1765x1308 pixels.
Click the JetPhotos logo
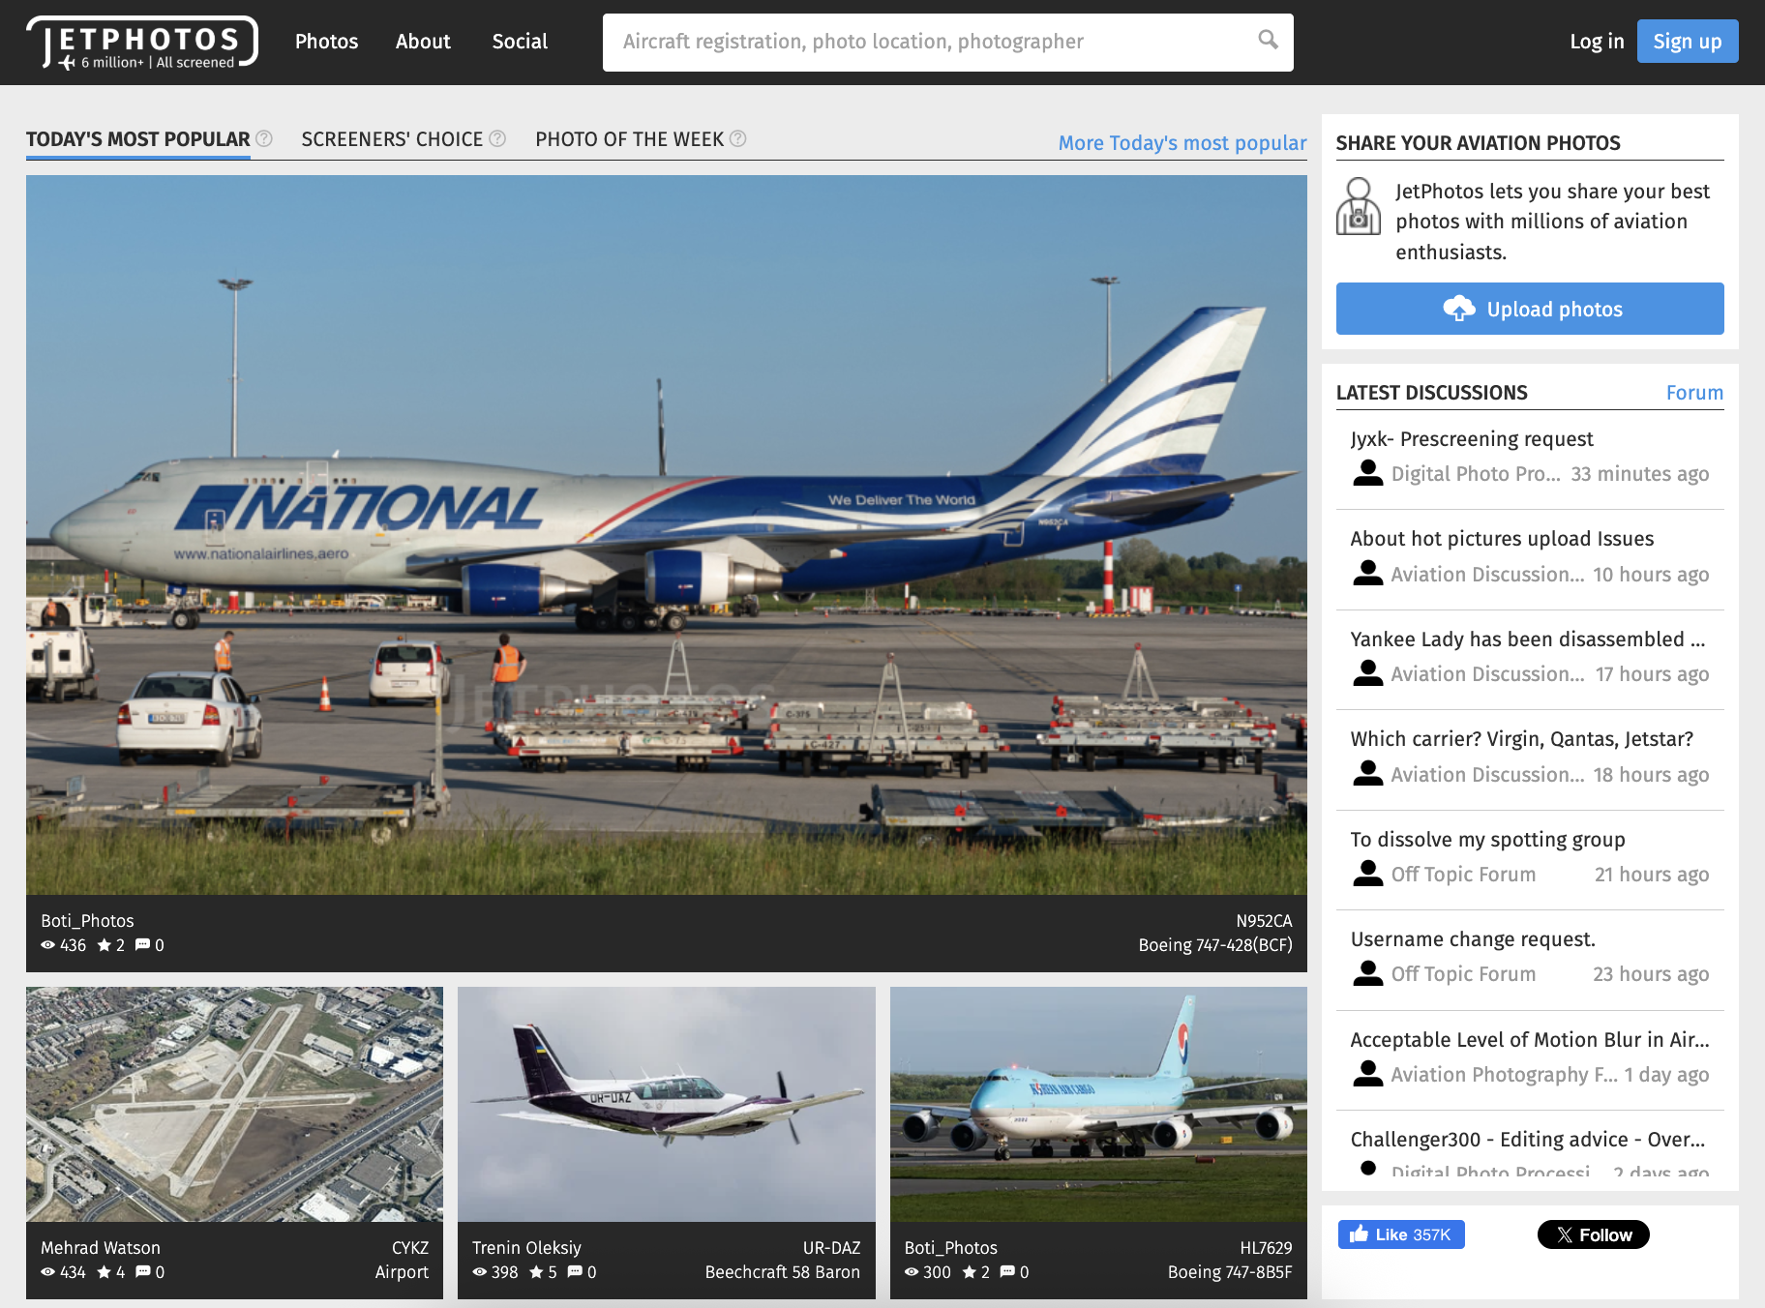tap(142, 43)
